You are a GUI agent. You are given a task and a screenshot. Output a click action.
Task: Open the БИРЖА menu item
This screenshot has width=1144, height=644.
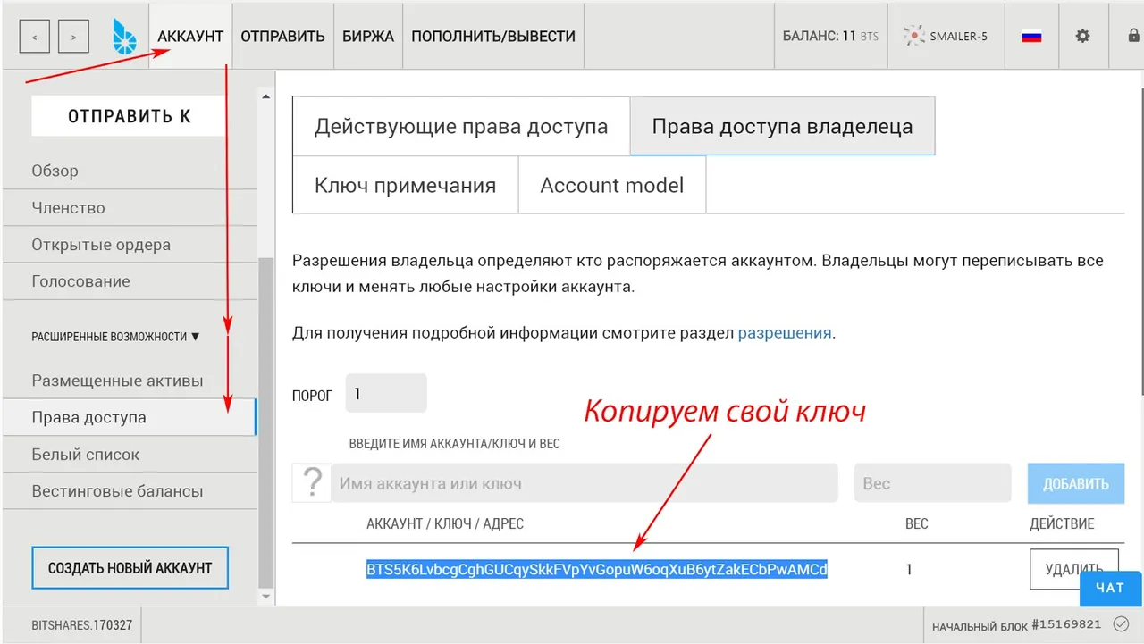point(367,37)
